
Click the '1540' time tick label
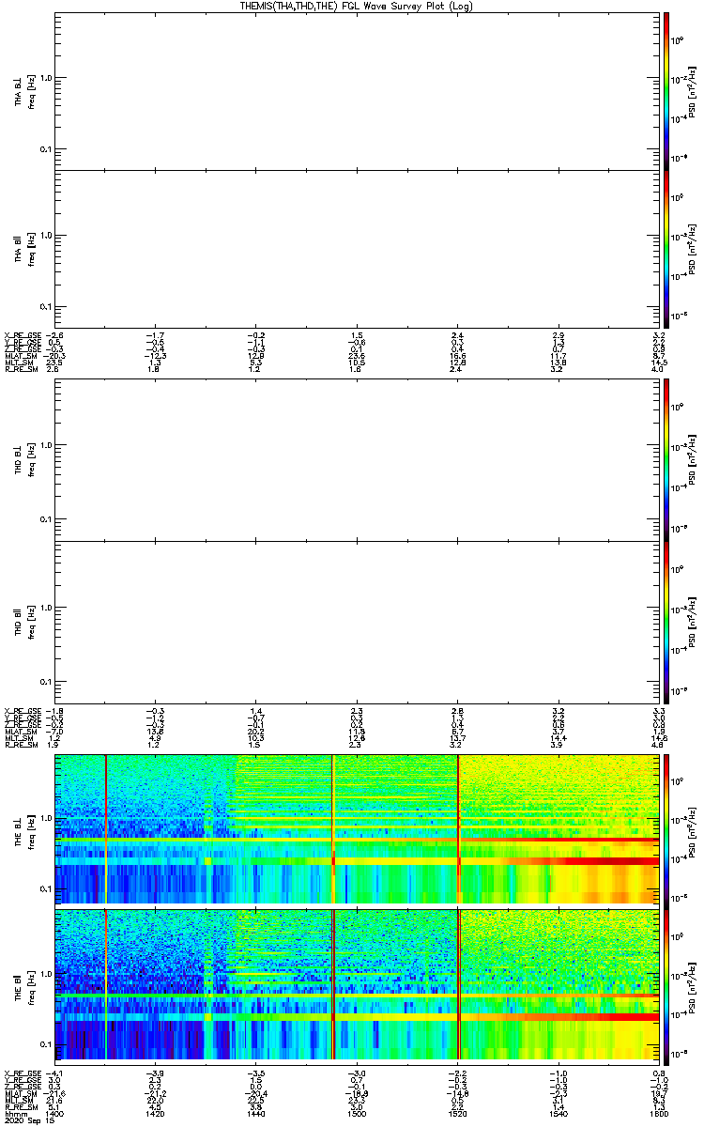tap(558, 1114)
